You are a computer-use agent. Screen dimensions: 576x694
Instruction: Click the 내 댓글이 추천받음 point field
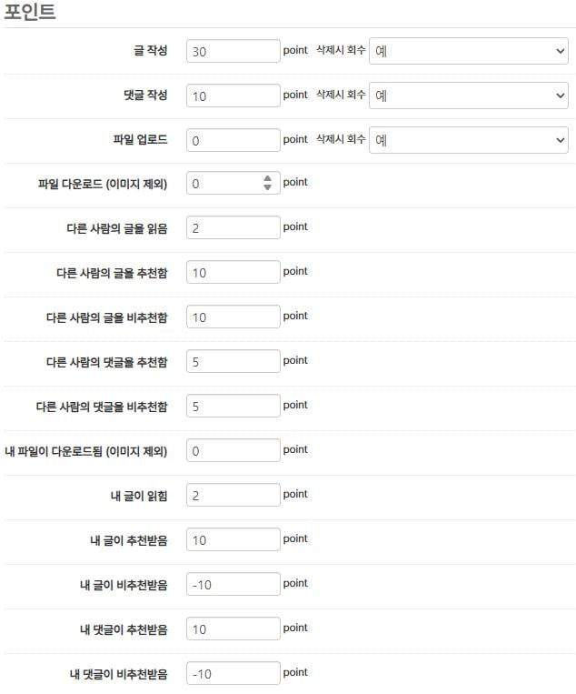pos(233,629)
